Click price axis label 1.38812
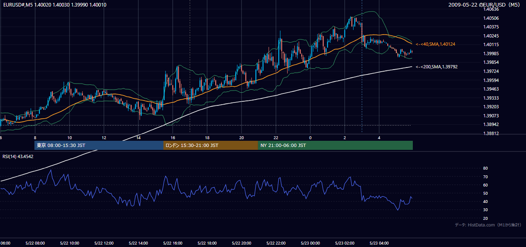This screenshot has height=247, width=526. point(491,133)
